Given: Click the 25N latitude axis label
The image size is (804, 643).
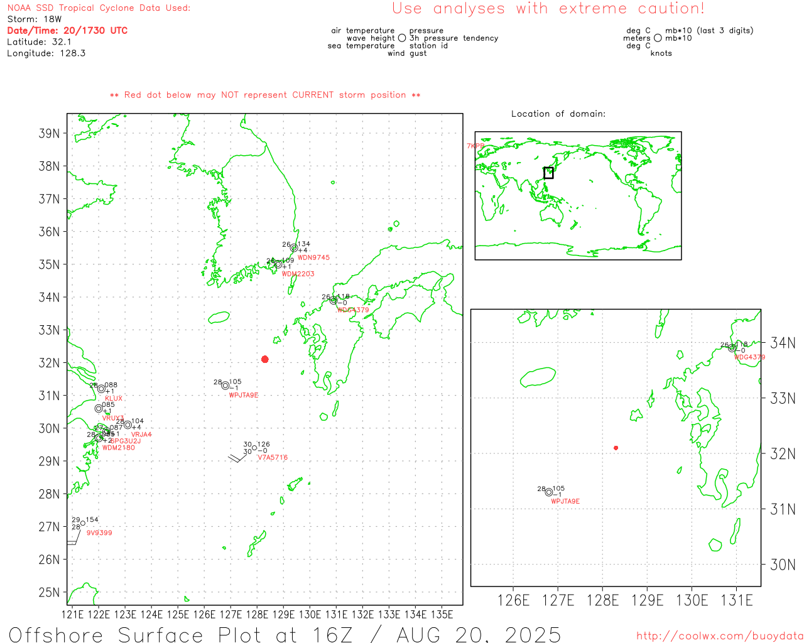Looking at the screenshot, I should click(x=49, y=592).
